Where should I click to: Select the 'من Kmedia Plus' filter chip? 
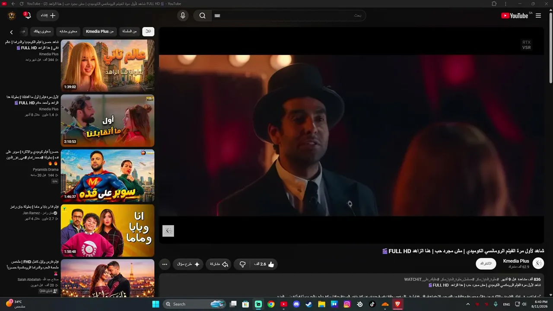tap(100, 31)
